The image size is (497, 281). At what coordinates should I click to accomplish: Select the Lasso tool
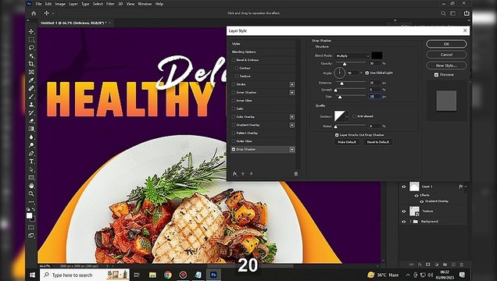click(31, 48)
